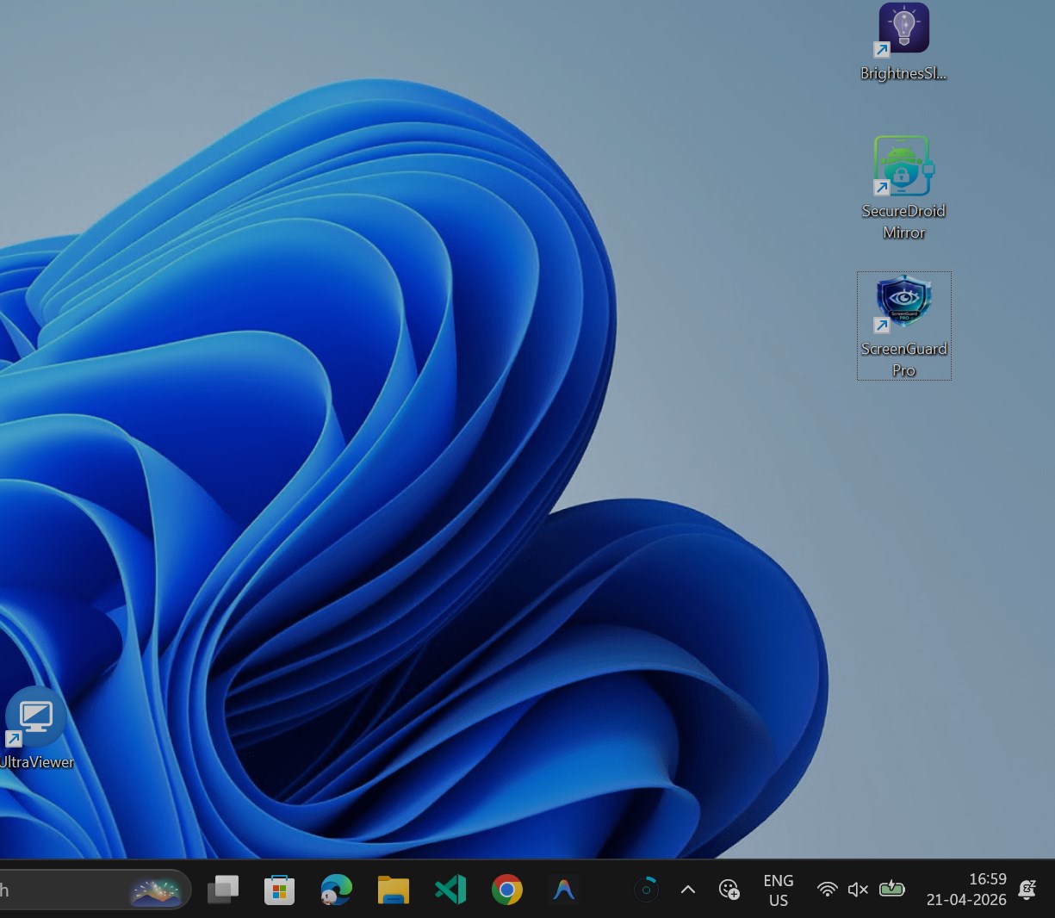Open the BrightnesSl... desktop shortcut

(903, 42)
